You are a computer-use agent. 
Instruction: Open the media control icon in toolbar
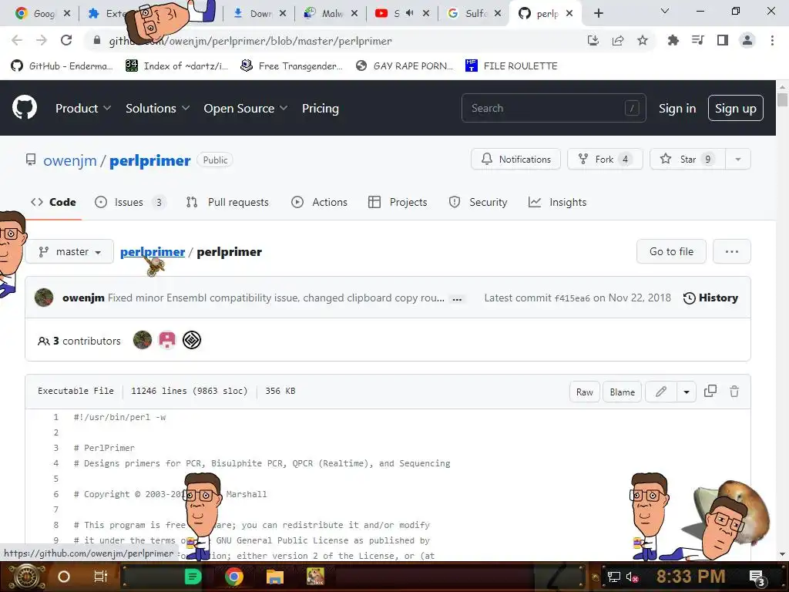click(697, 40)
